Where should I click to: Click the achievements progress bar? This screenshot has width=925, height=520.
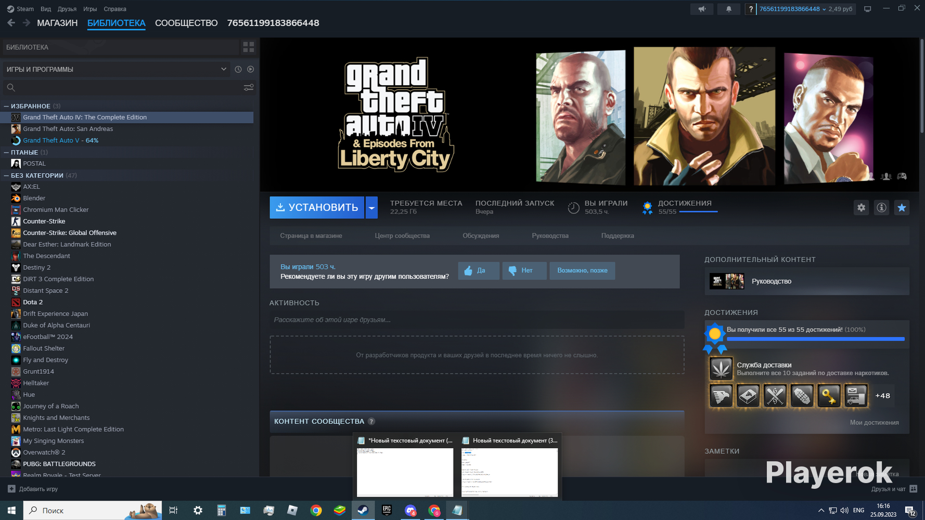tap(815, 339)
